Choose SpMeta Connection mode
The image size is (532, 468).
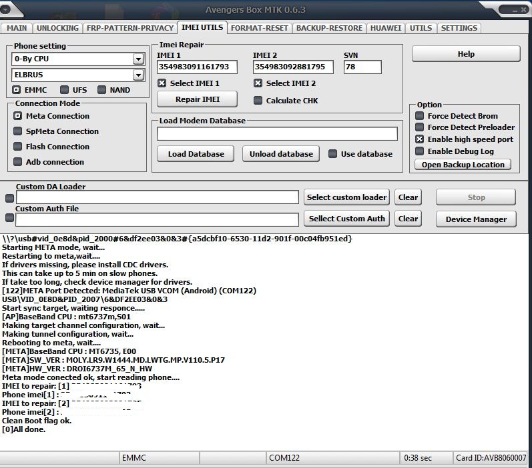click(17, 131)
